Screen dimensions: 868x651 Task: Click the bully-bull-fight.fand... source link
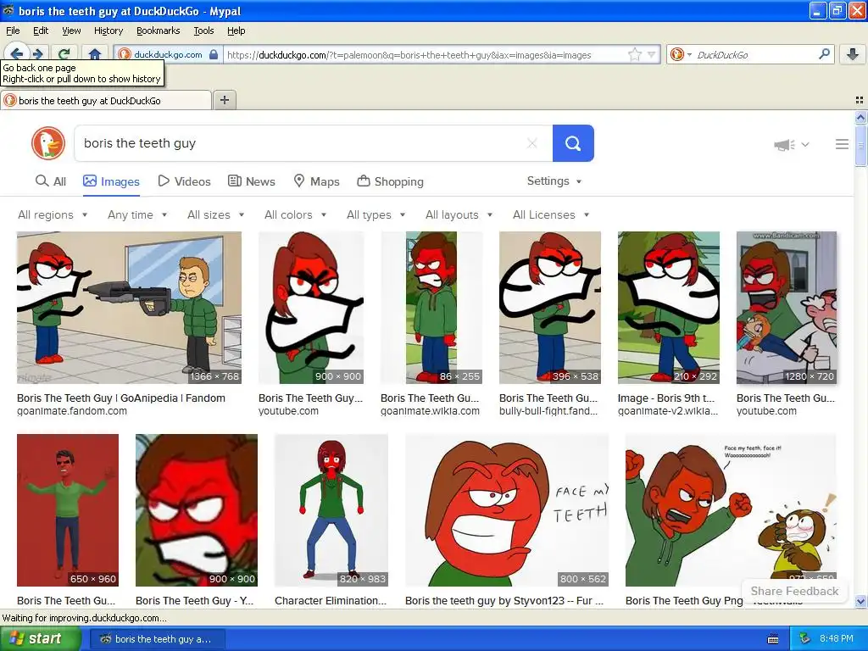point(548,411)
